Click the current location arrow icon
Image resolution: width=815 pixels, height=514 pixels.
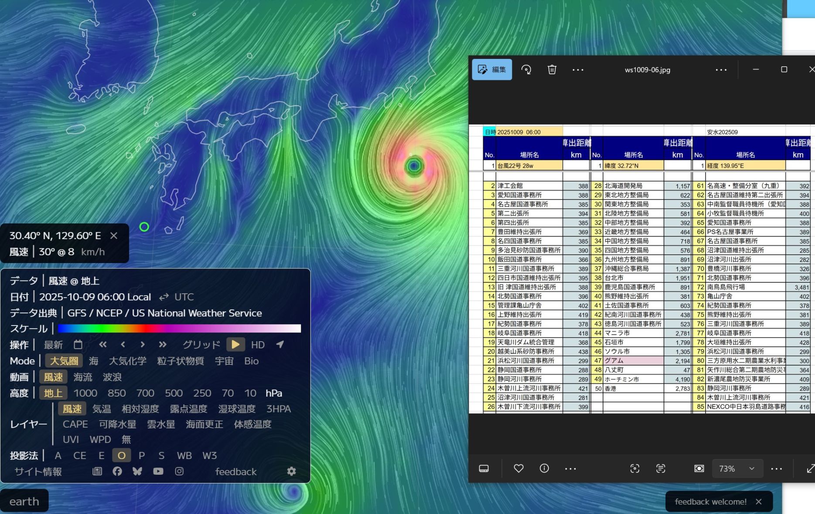[280, 345]
